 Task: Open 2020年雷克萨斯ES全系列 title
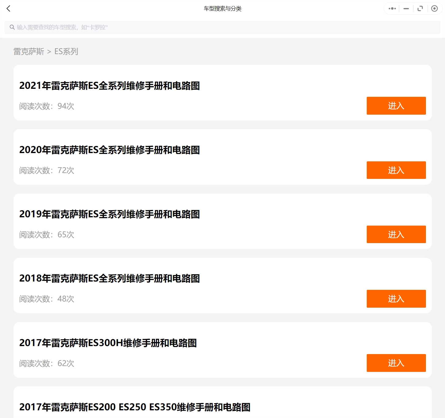[110, 150]
